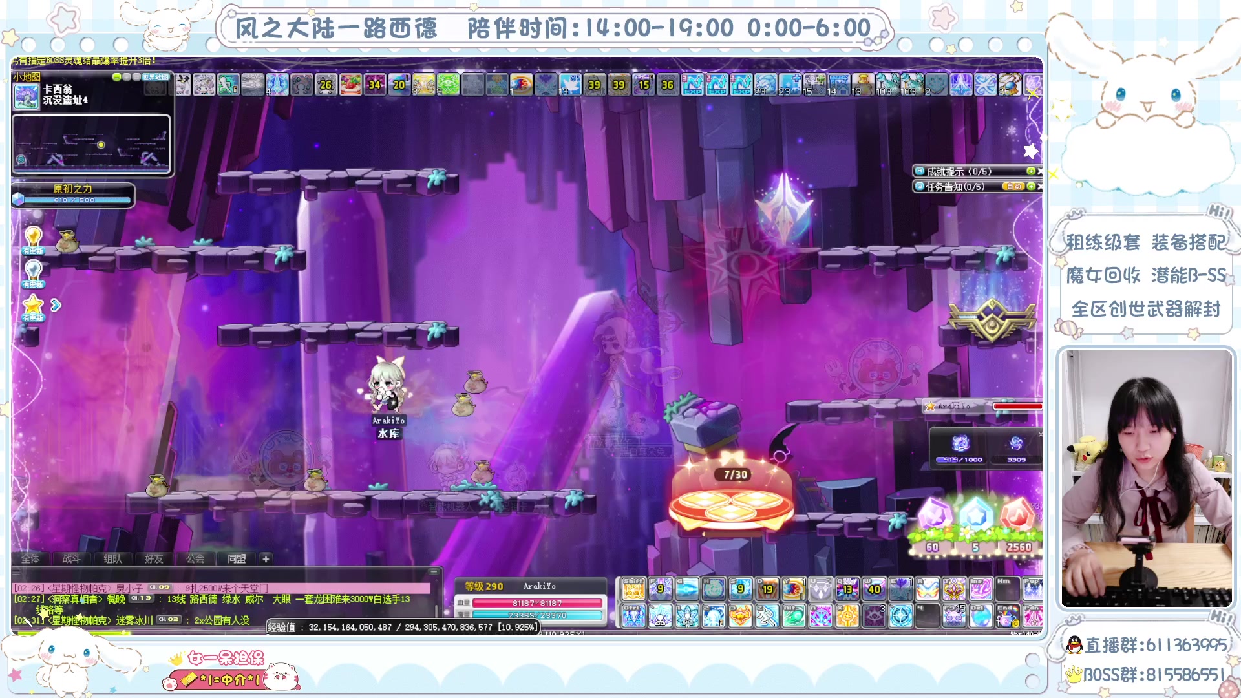Close the 成就提示 tracker
The width and height of the screenshot is (1241, 698).
point(1039,171)
